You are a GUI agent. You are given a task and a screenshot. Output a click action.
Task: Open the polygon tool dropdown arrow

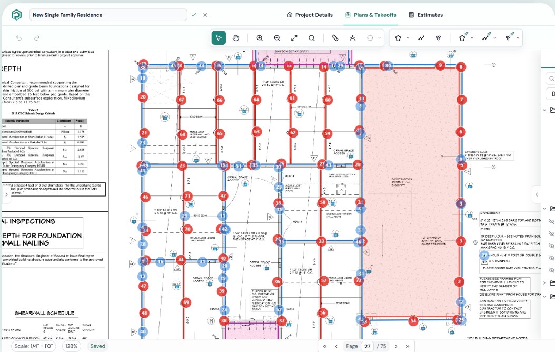click(x=408, y=38)
